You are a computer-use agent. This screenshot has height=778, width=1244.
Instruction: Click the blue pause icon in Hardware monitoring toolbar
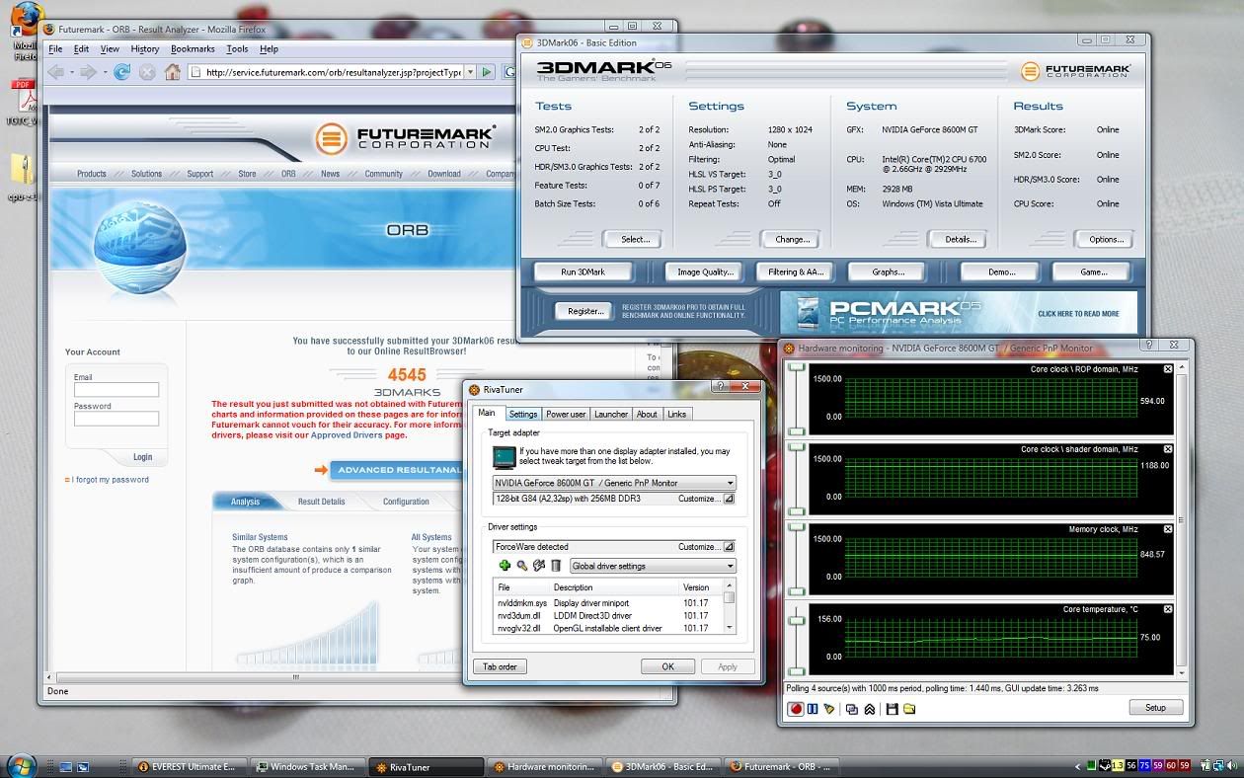coord(813,708)
